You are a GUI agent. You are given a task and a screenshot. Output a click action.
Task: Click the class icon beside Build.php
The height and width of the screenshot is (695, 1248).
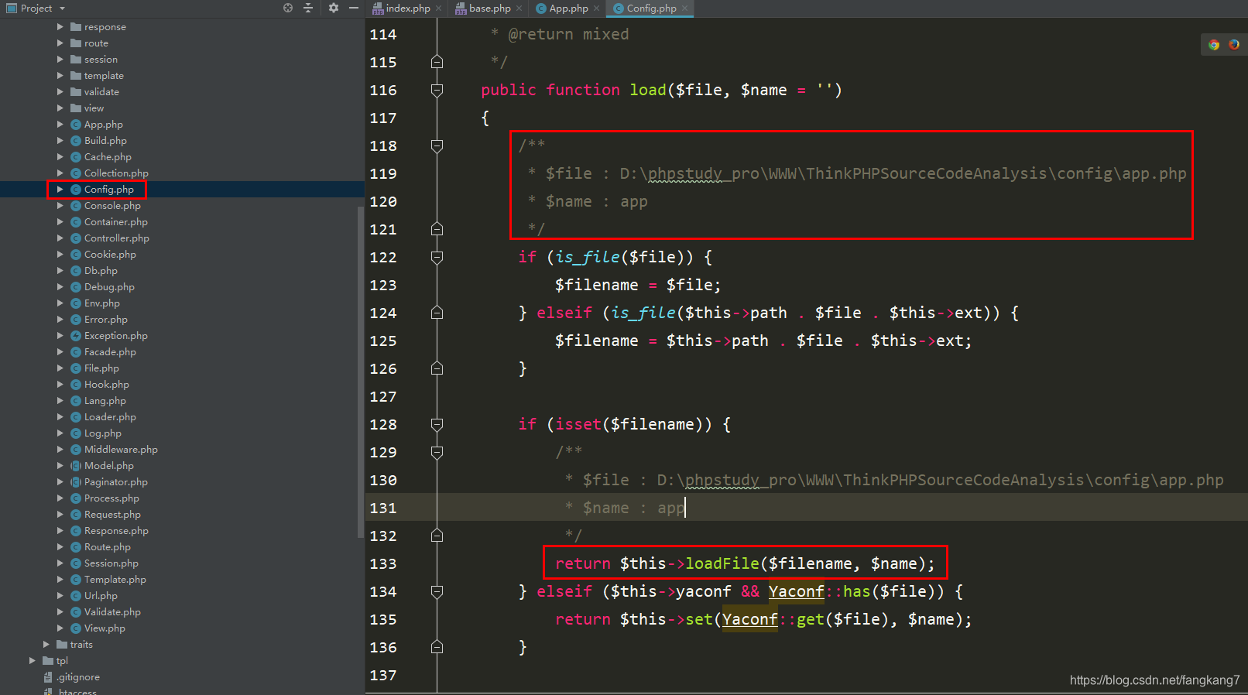(x=76, y=141)
